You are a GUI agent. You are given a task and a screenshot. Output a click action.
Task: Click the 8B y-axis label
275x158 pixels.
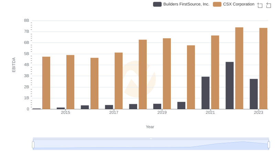click(x=26, y=21)
